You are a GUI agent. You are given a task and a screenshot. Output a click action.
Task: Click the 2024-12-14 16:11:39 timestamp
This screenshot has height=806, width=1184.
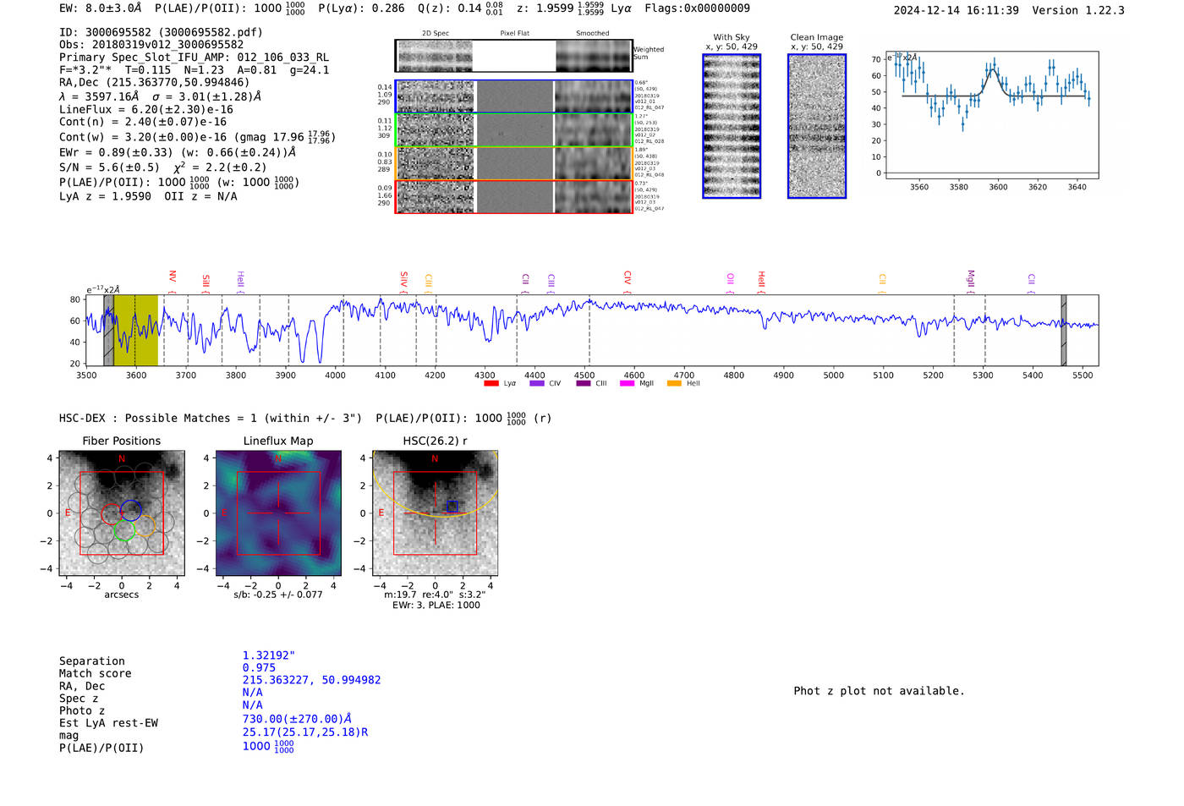coord(956,11)
